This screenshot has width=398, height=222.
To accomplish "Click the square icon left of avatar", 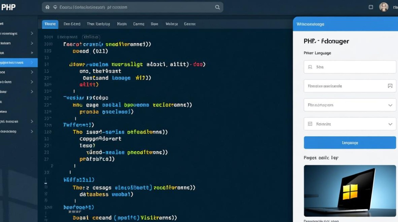I will 371,7.
